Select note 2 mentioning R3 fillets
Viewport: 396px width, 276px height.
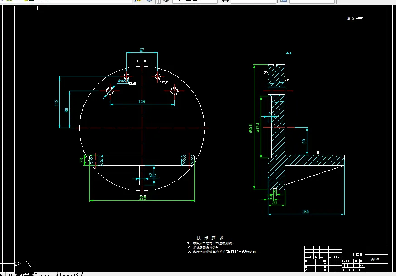pos(205,247)
